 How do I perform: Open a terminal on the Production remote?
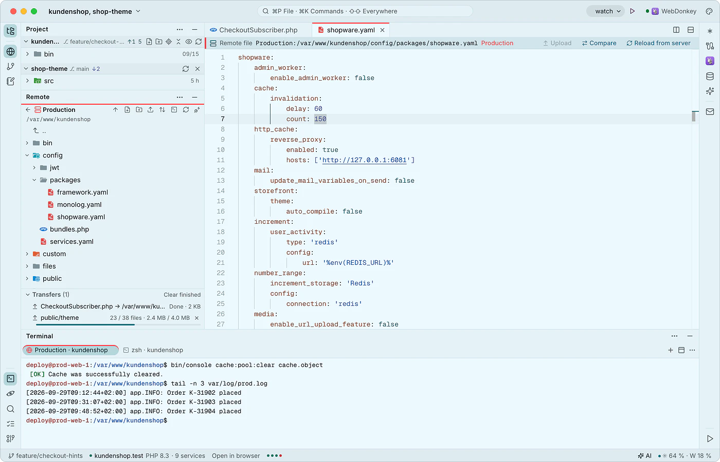tap(174, 110)
